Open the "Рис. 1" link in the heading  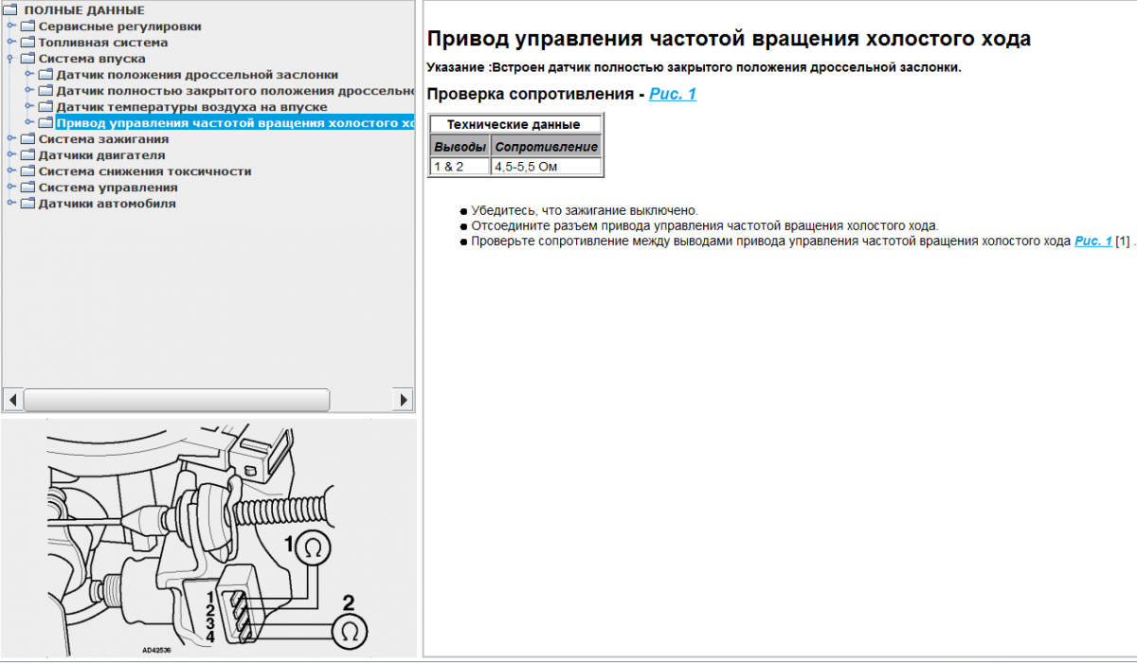pyautogui.click(x=675, y=94)
